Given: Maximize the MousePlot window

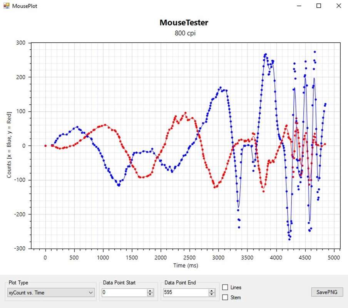Looking at the screenshot, I should pyautogui.click(x=319, y=6).
